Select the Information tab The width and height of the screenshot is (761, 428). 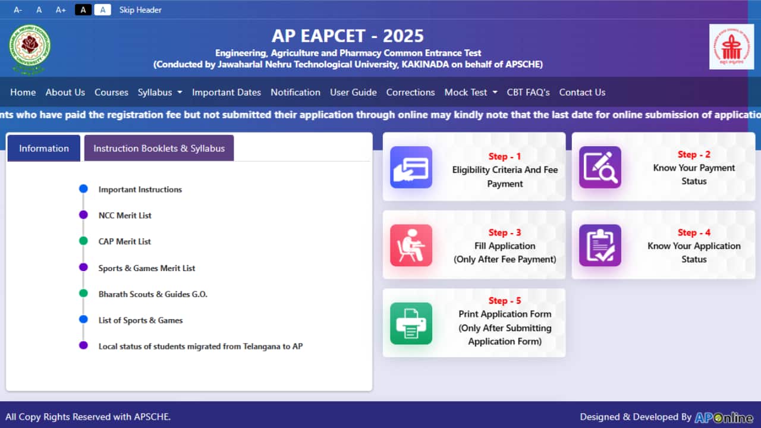click(43, 147)
